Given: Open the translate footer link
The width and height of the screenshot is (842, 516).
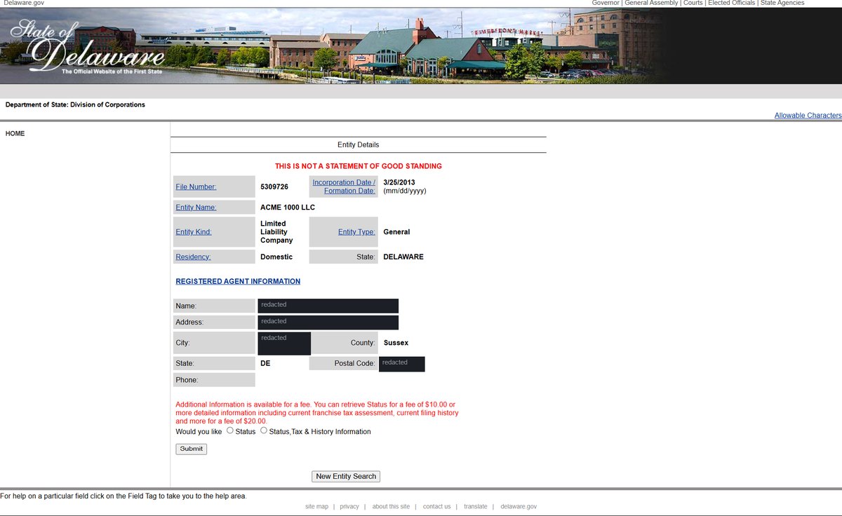Looking at the screenshot, I should tap(475, 506).
